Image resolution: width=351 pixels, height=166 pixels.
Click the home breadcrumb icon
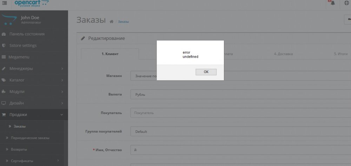[112, 22]
